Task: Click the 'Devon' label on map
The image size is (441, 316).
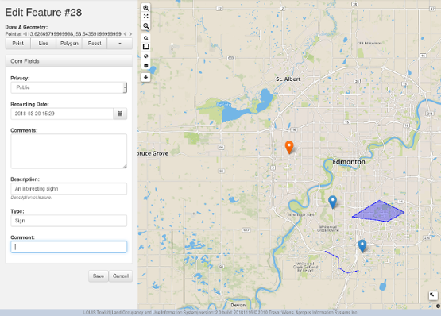Action: click(x=238, y=305)
